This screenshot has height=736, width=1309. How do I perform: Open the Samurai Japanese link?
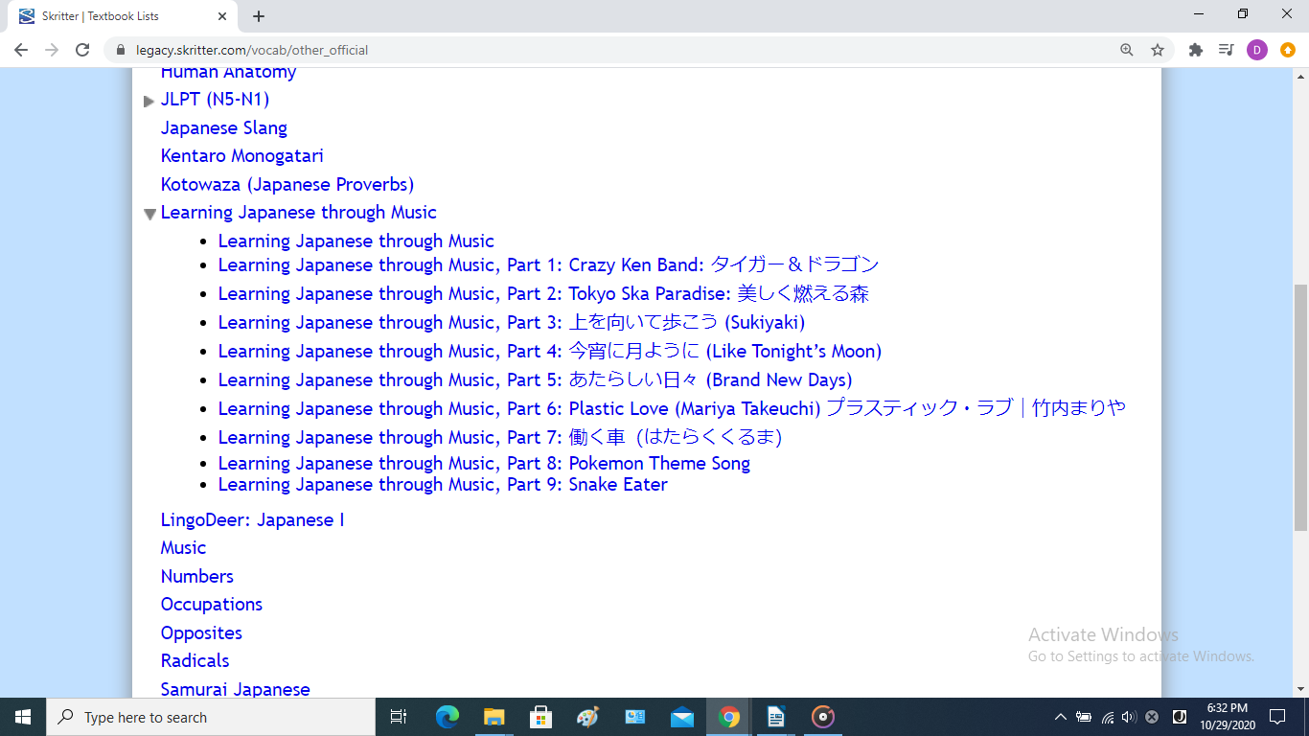tap(236, 689)
